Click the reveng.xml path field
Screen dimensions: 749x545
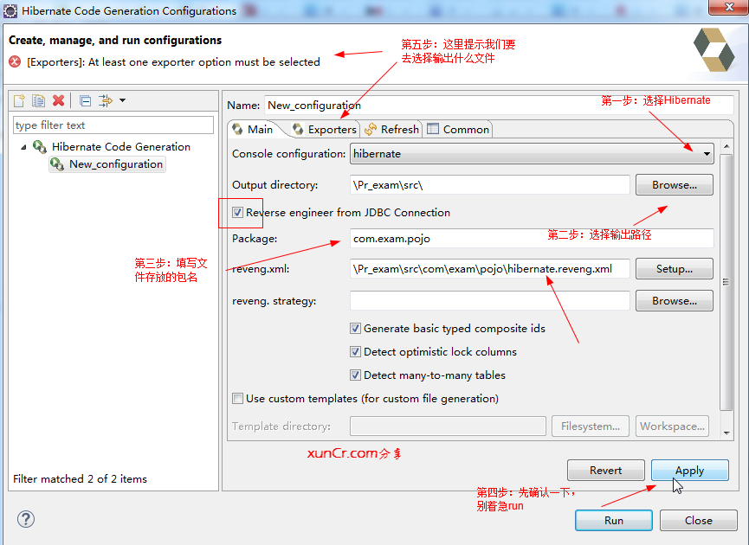[x=489, y=269]
